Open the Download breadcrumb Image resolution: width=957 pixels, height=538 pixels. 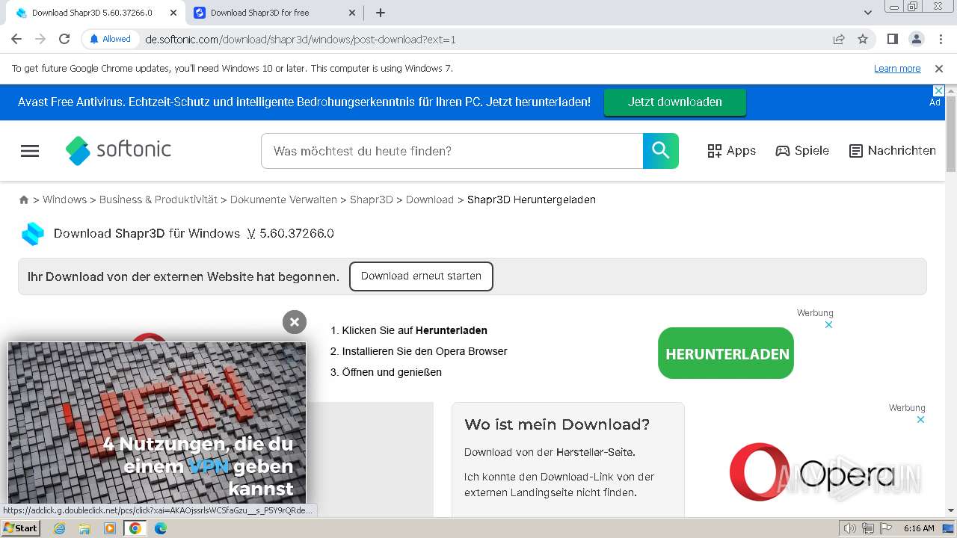coord(430,200)
